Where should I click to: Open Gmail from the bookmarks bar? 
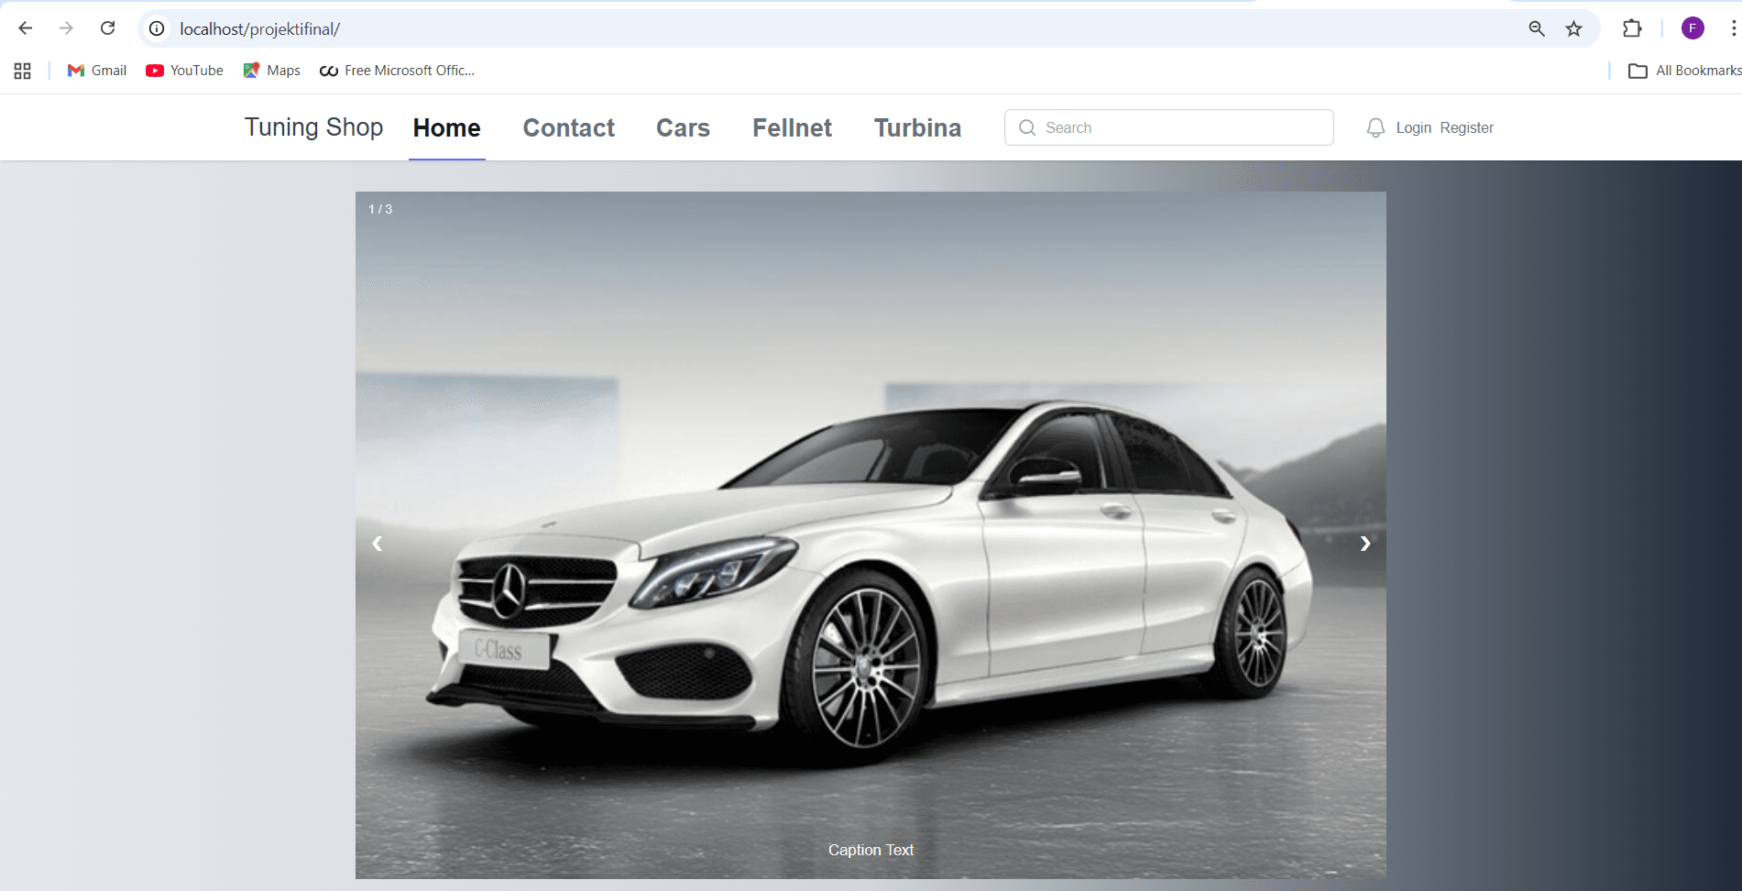pyautogui.click(x=95, y=70)
